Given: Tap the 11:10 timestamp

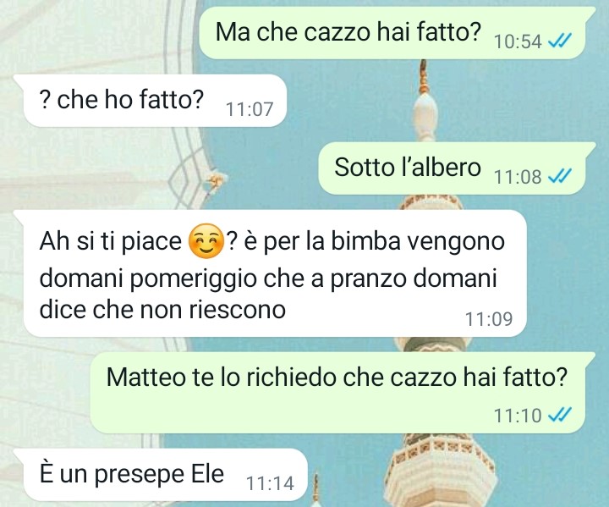Looking at the screenshot, I should (x=518, y=416).
